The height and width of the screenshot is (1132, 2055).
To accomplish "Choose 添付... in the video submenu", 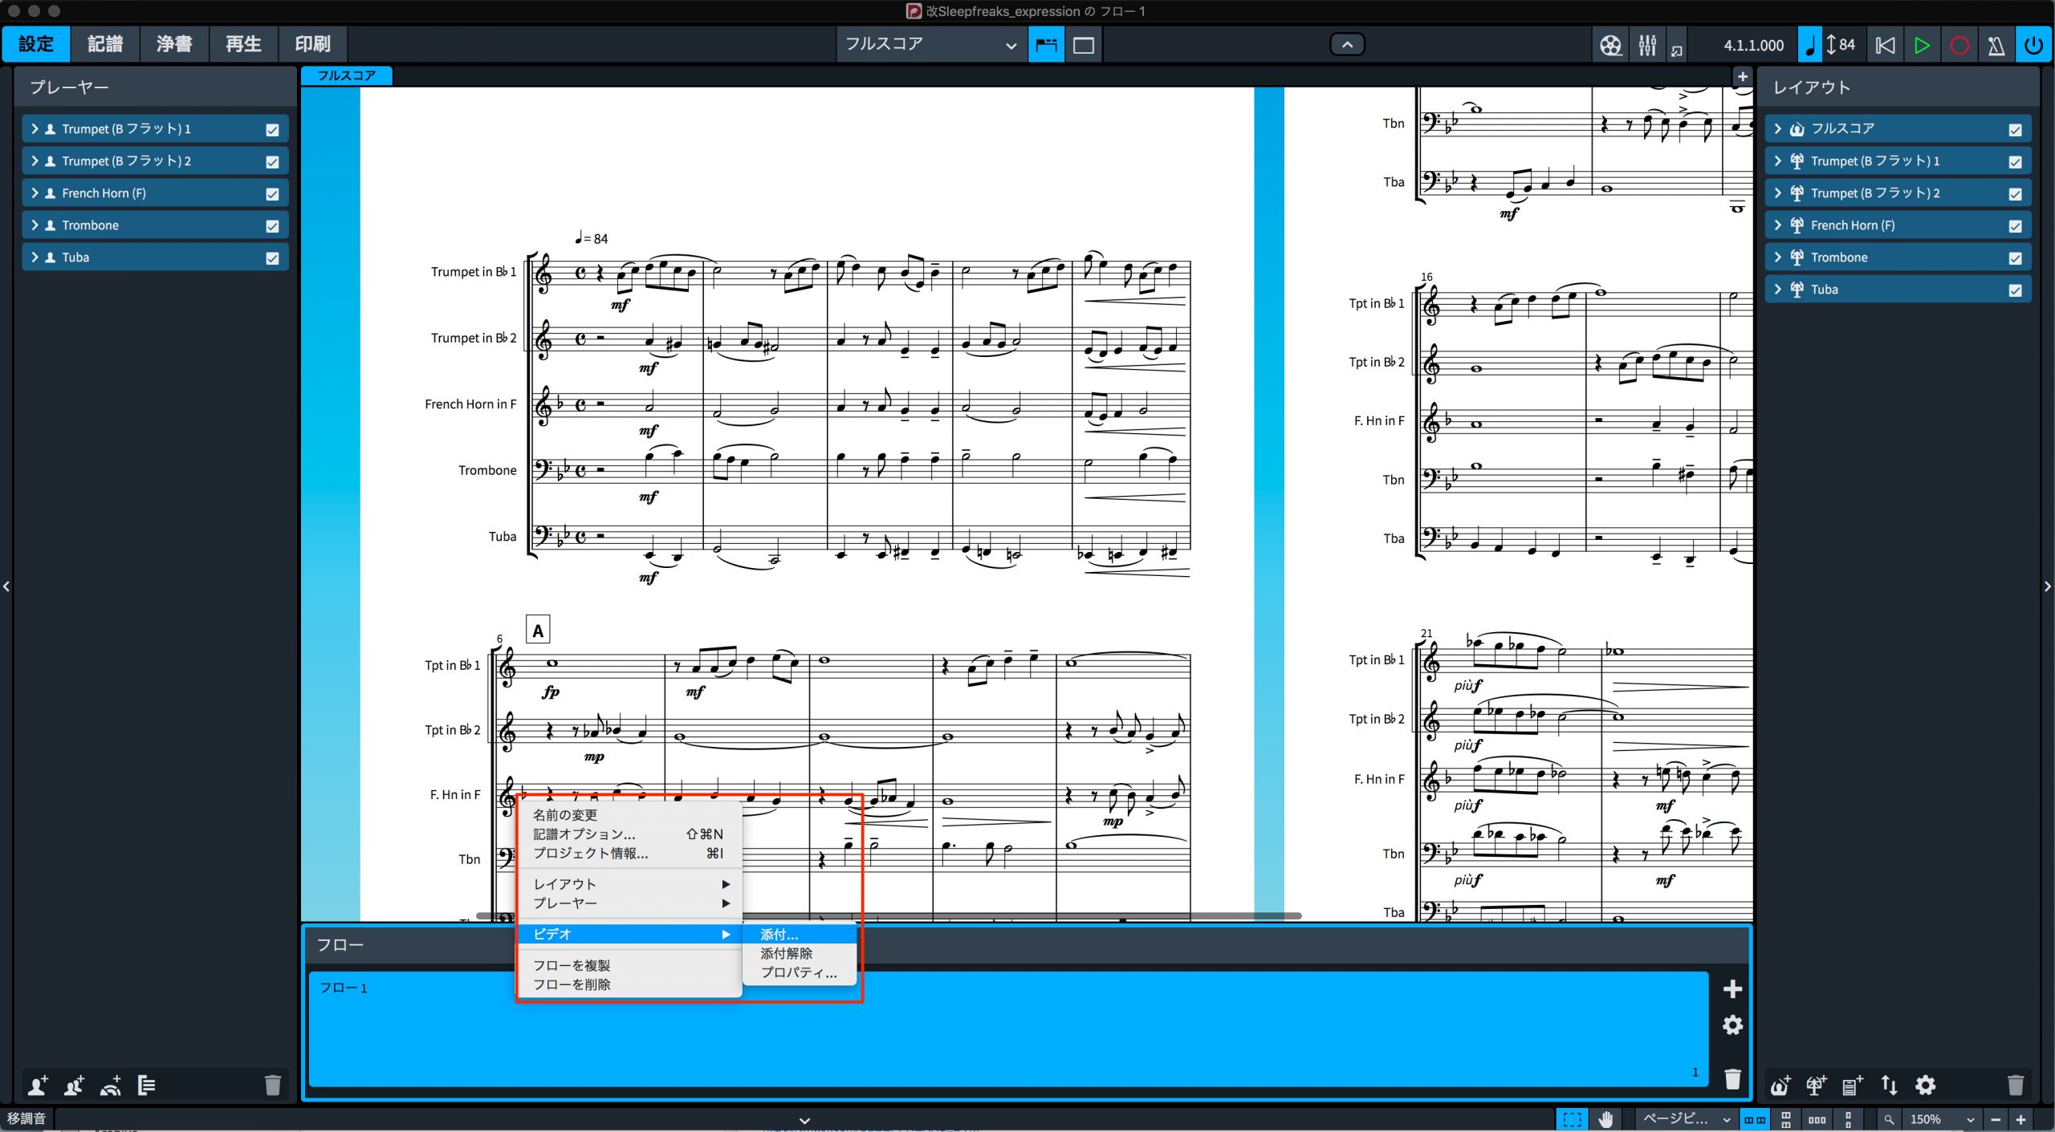I will [x=779, y=935].
